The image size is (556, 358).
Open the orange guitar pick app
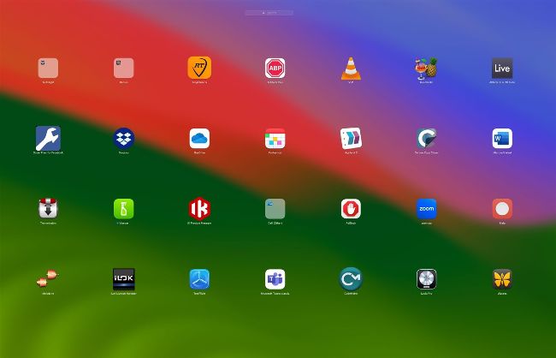pos(199,69)
